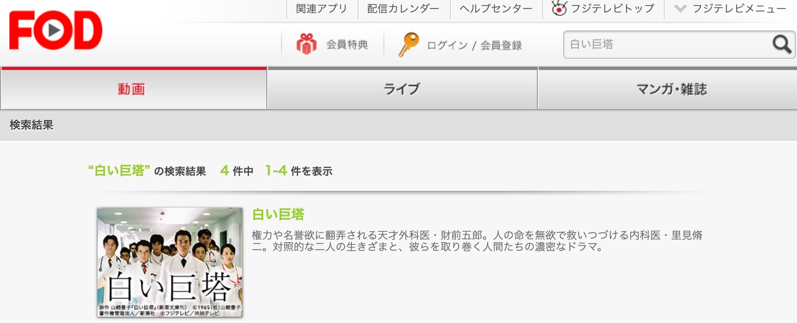Click the FOD logo
Screen dimensions: 797x323
56,31
